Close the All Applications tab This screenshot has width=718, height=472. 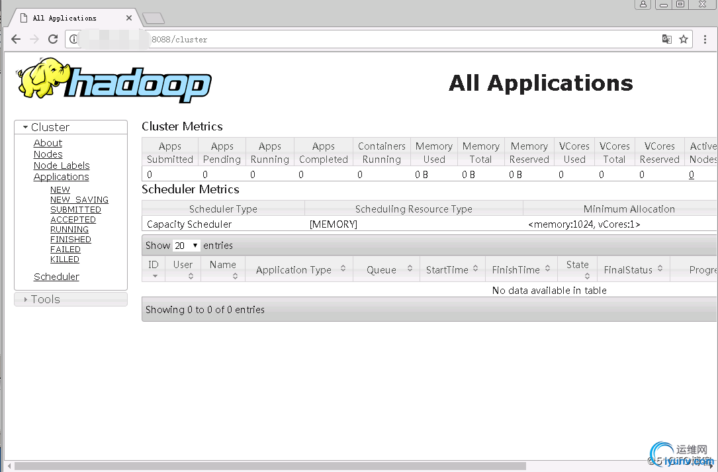tap(129, 18)
